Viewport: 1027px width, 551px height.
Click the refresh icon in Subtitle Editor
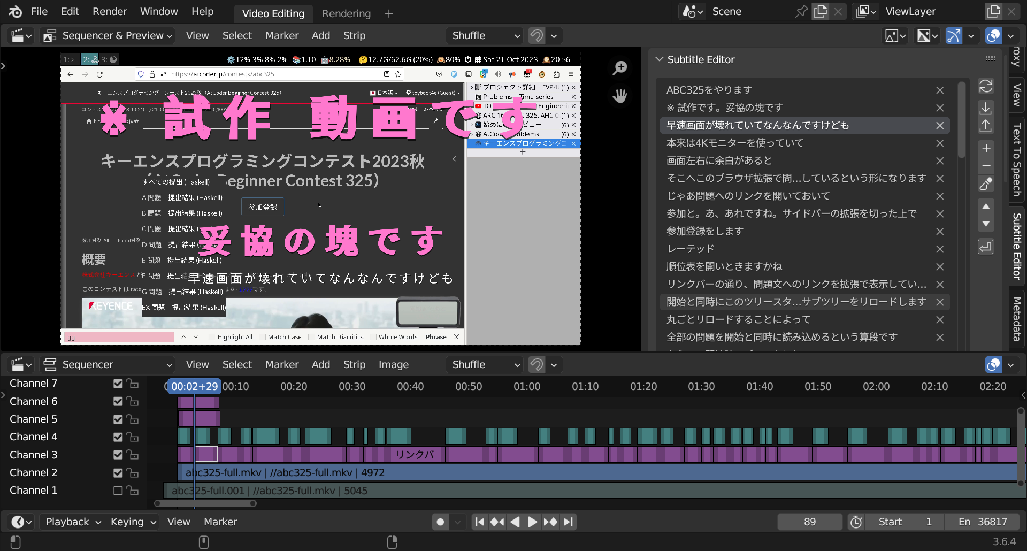coord(986,86)
